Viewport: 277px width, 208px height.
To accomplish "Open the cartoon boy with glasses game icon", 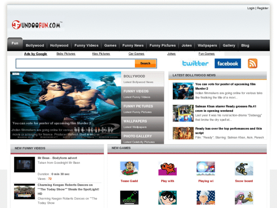I will (x=168, y=198).
